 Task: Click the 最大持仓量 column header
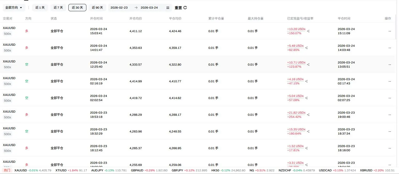pyautogui.click(x=256, y=19)
